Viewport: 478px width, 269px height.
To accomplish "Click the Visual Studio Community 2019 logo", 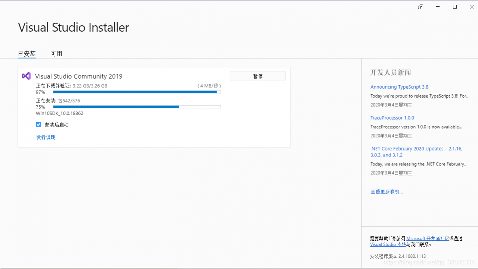I will click(x=27, y=76).
